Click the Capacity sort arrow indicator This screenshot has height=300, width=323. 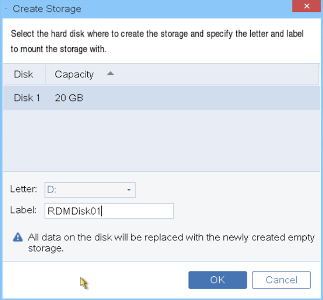110,74
